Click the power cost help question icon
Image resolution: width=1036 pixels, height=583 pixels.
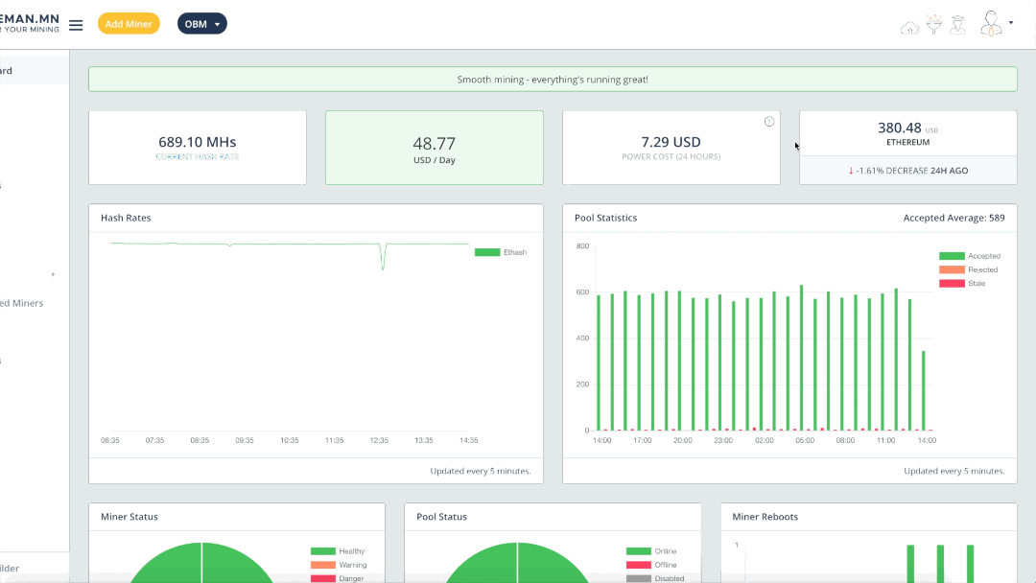coord(769,122)
